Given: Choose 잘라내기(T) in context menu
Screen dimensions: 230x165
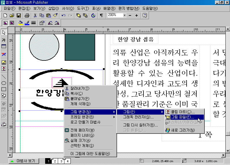Looking at the screenshot, I should click(90, 88).
